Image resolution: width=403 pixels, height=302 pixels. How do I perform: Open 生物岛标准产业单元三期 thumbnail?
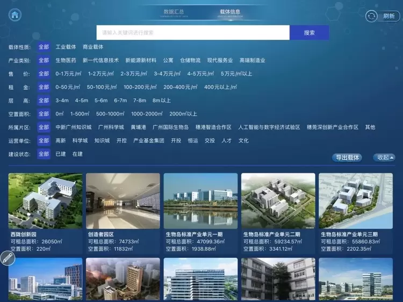pos(355,200)
